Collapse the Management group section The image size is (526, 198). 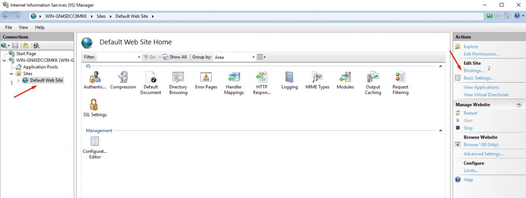pyautogui.click(x=441, y=130)
